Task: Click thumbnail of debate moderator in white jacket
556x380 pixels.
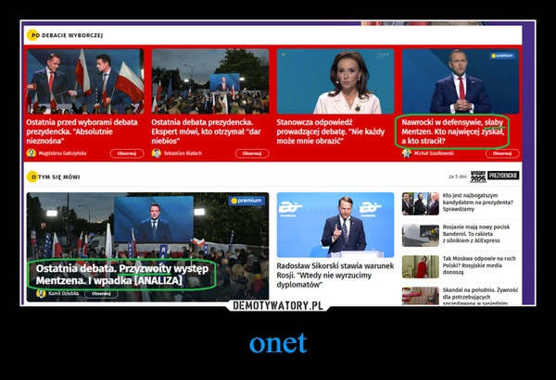Action: coord(335,82)
